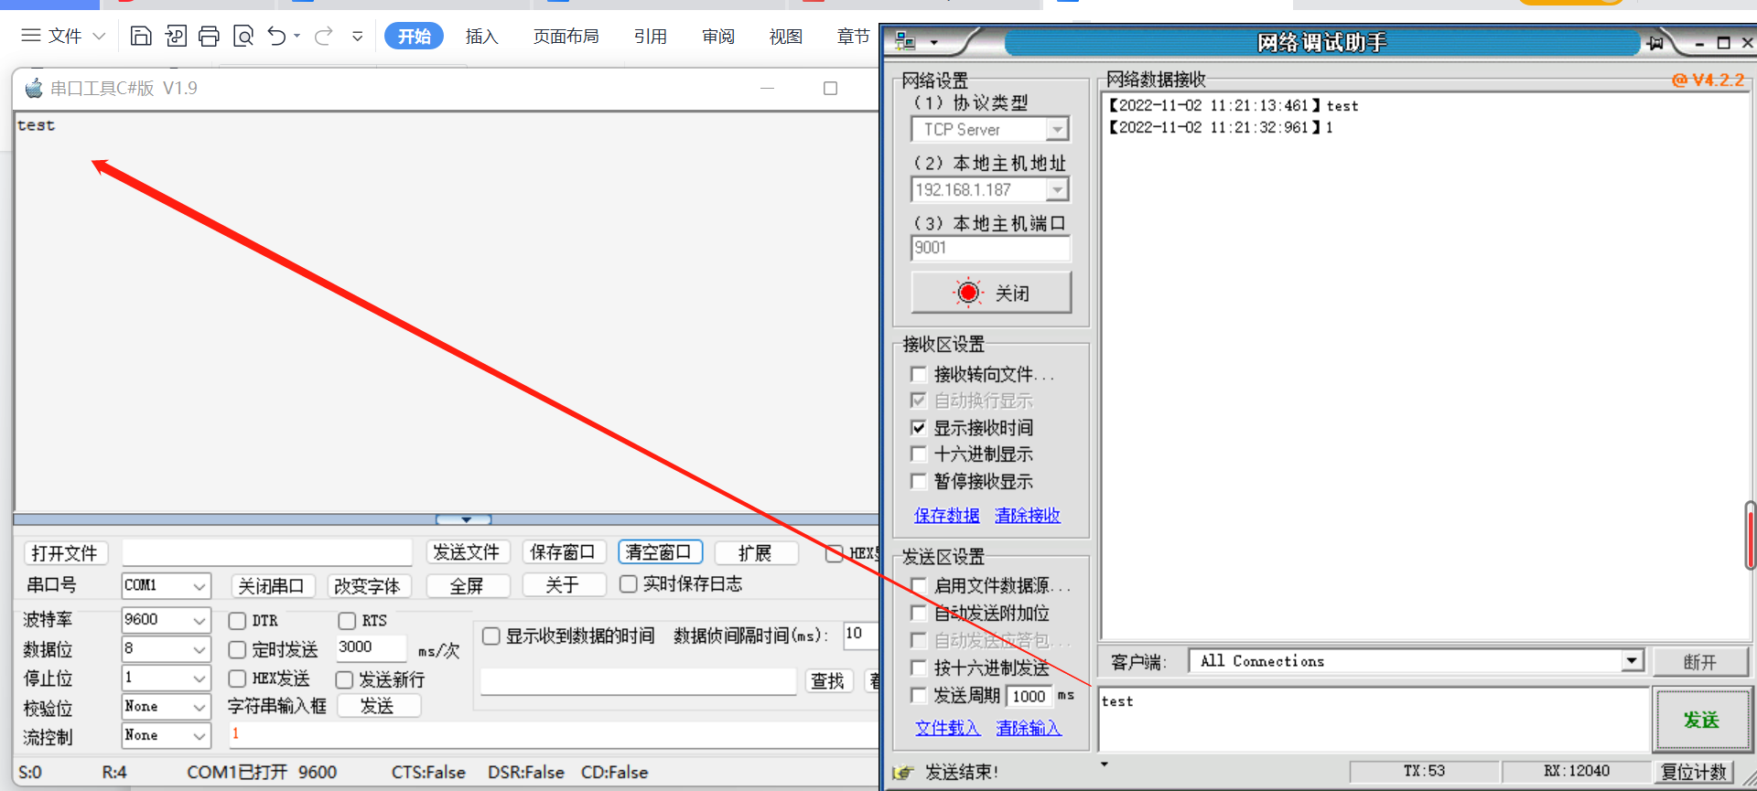Click the 清除接收 link
The image size is (1757, 791).
[x=1027, y=515]
